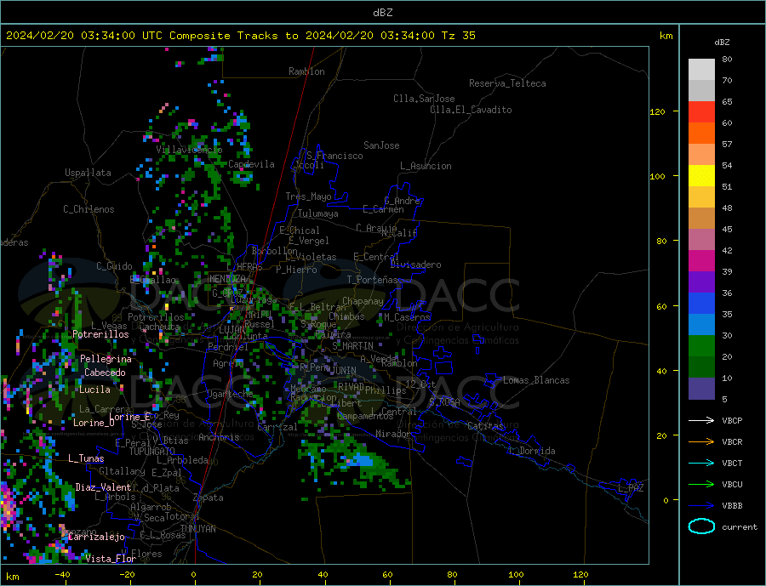Click the 120 tick on vertical km axis

658,111
